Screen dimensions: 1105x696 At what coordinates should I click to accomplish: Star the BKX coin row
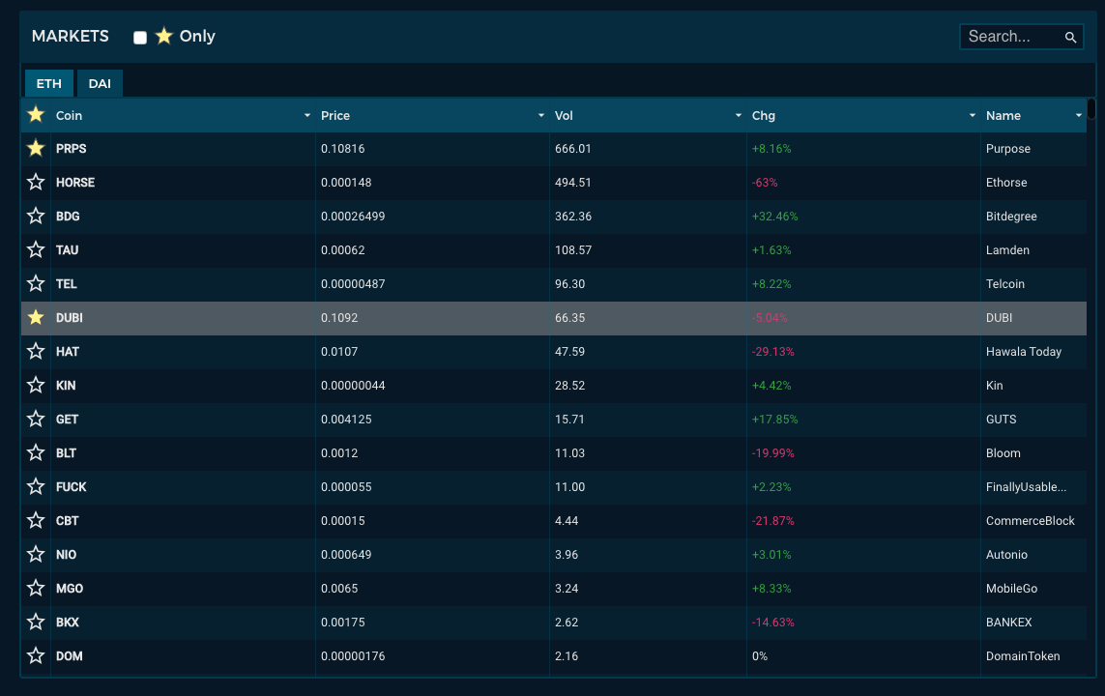tap(36, 622)
